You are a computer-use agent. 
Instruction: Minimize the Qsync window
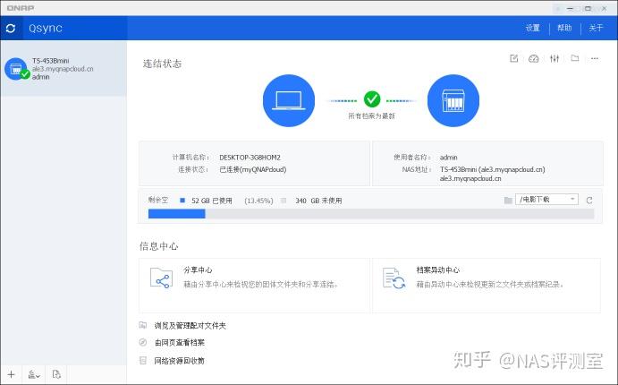[x=570, y=8]
